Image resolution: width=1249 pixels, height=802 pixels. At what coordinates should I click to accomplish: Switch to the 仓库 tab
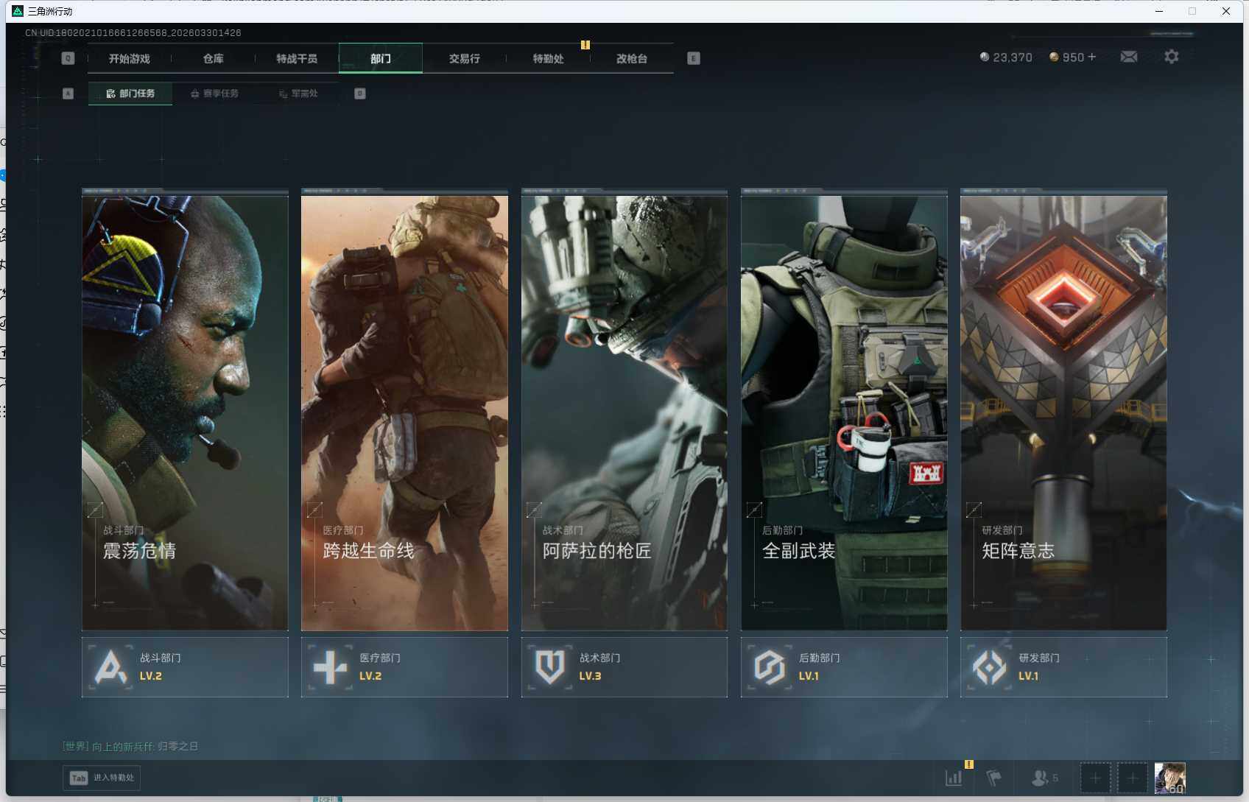coord(213,58)
